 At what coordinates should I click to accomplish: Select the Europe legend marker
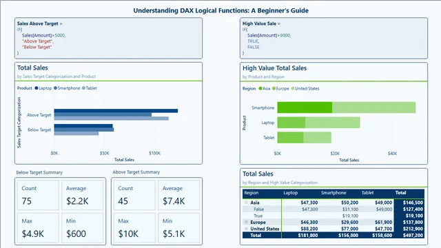(x=274, y=89)
